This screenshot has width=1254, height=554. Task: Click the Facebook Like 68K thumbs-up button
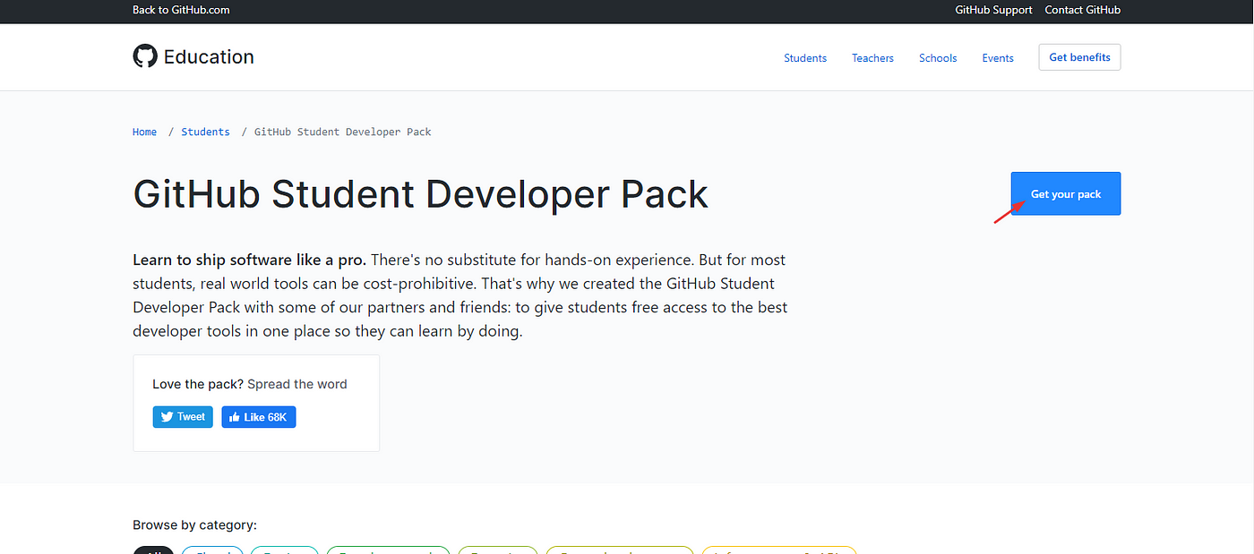[x=259, y=417]
